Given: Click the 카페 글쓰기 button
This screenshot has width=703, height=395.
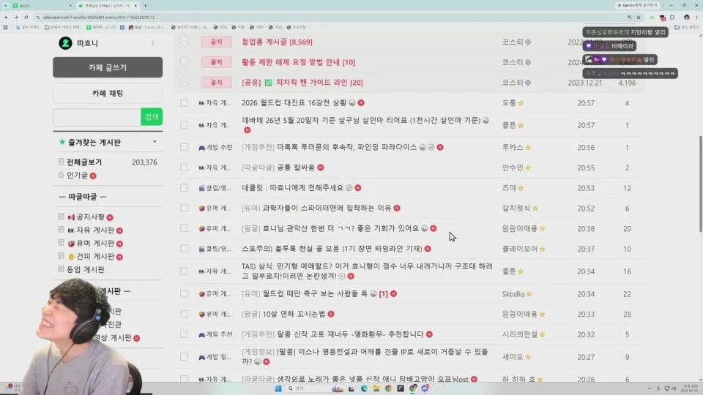Looking at the screenshot, I should (108, 67).
